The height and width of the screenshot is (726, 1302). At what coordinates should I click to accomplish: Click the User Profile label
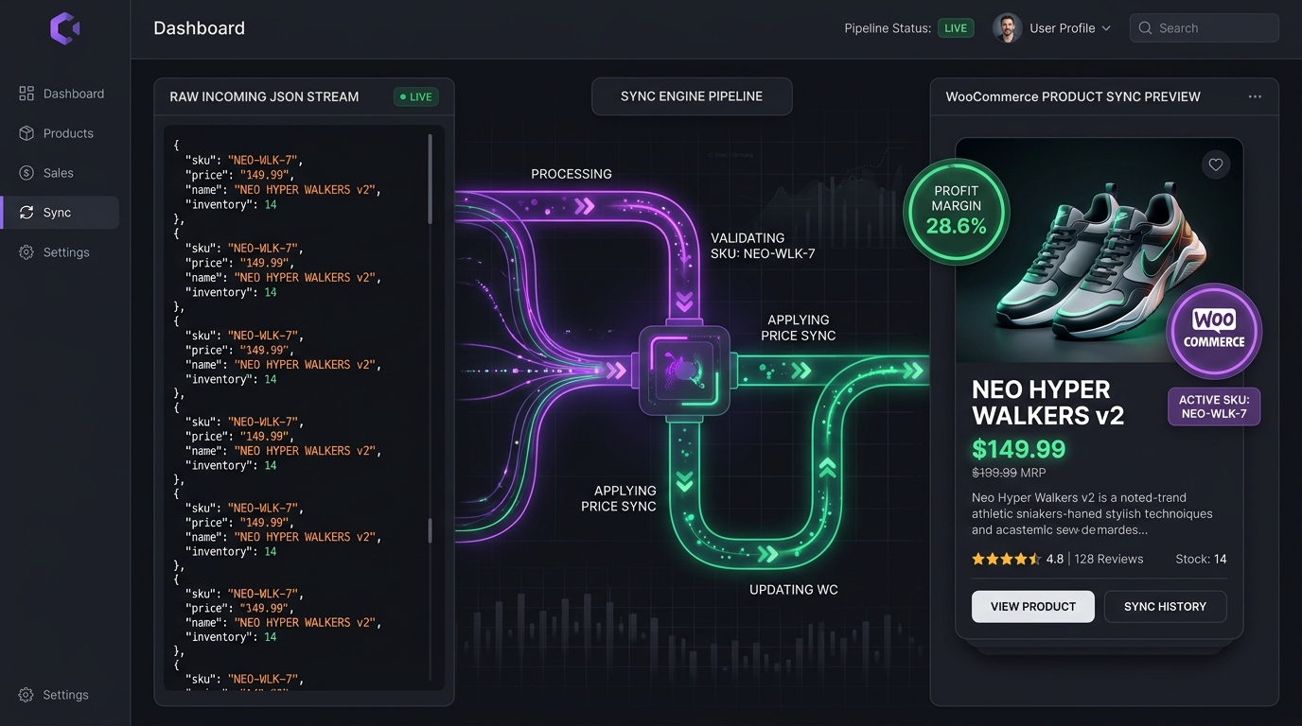(x=1062, y=28)
